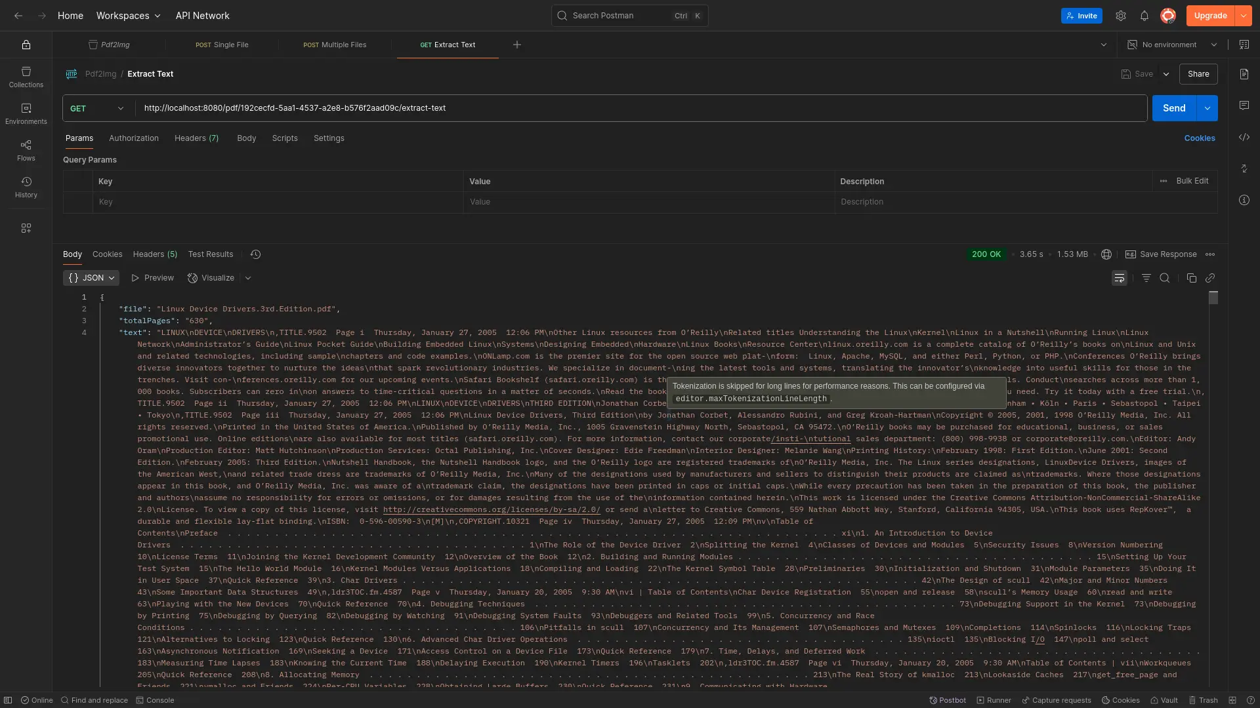The width and height of the screenshot is (1260, 708).
Task: Open the Settings tab
Action: 329,138
